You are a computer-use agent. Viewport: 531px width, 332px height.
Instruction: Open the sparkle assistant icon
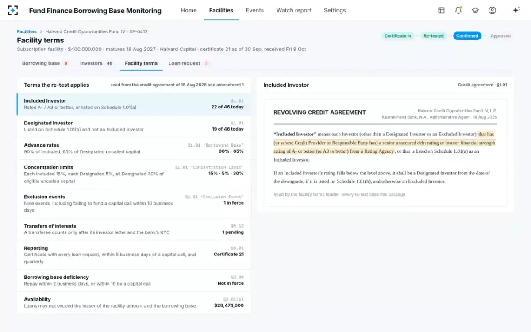(x=516, y=10)
